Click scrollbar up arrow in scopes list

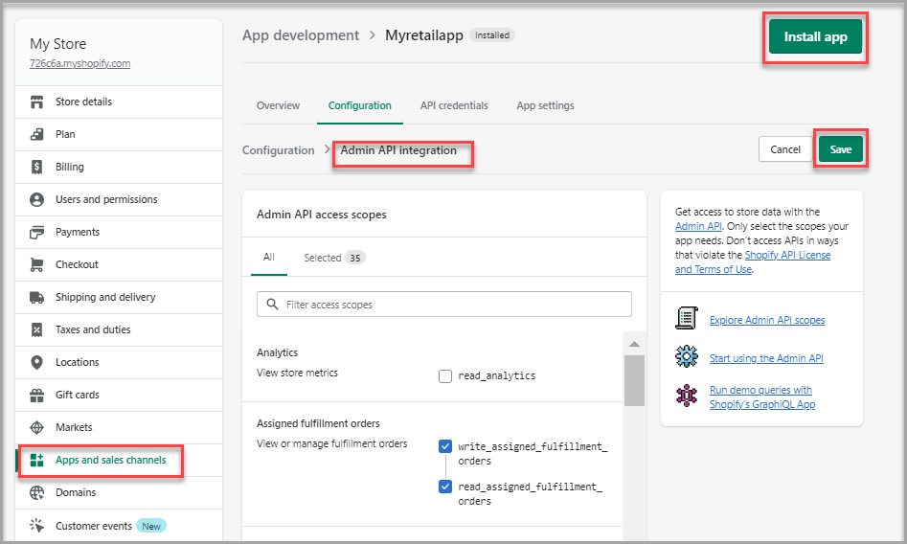[633, 344]
